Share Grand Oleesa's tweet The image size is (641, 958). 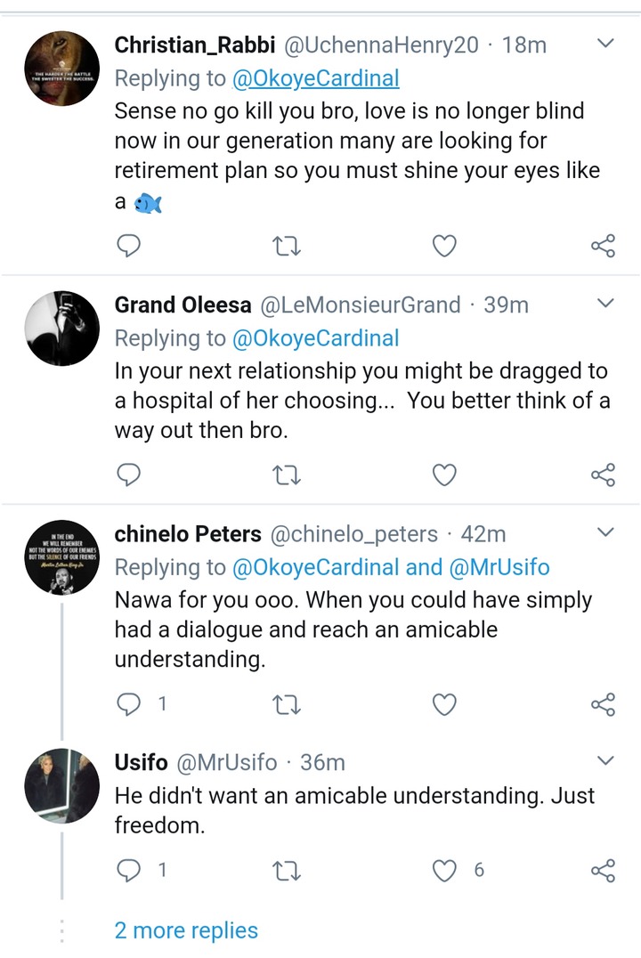[x=603, y=475]
